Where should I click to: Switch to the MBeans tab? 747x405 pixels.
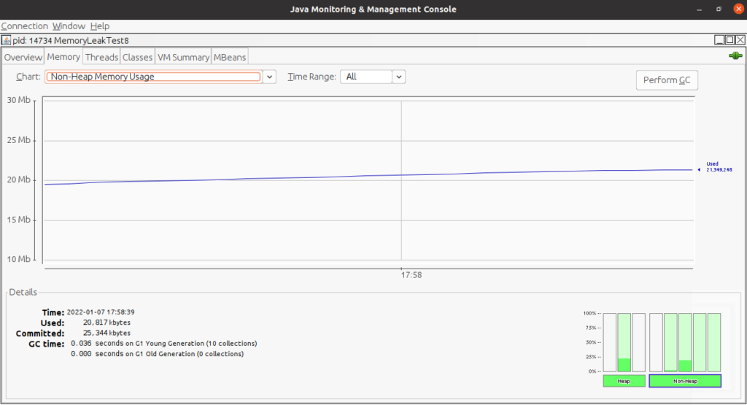230,57
